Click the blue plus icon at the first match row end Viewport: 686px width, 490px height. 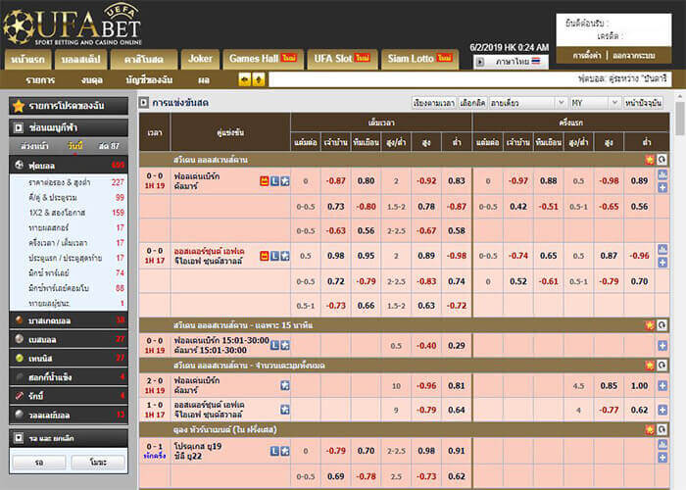(x=662, y=188)
